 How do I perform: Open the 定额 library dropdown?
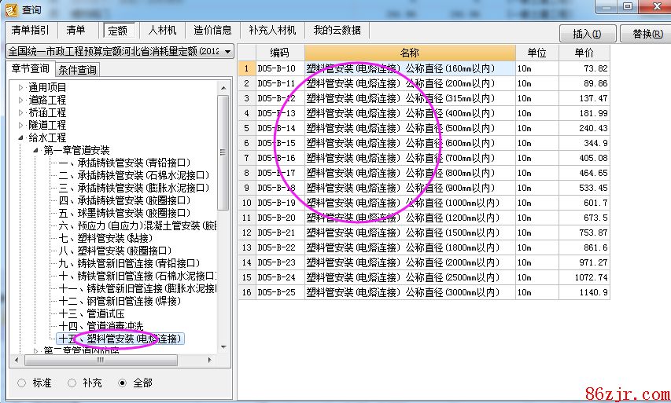coord(227,51)
